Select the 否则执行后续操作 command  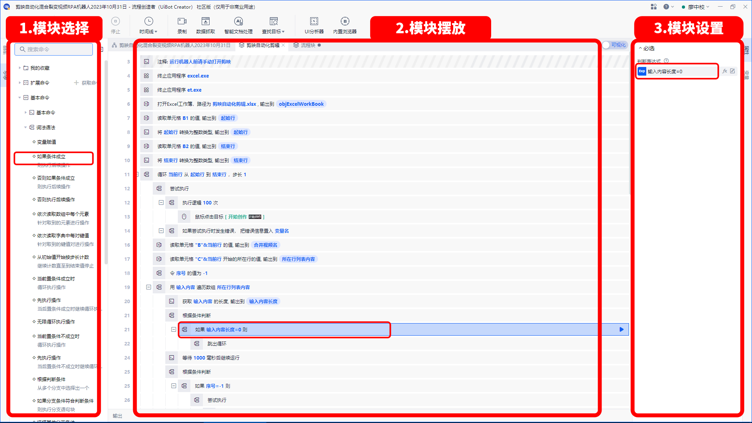click(x=56, y=199)
